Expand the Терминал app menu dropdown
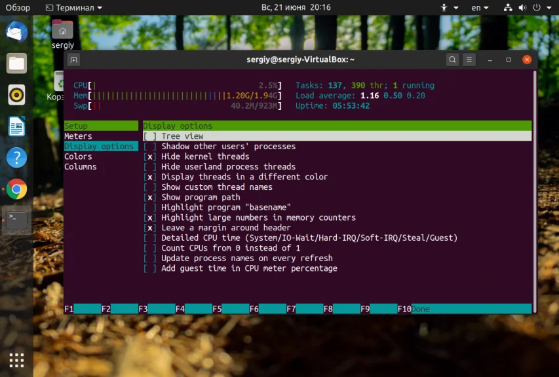 (74, 7)
